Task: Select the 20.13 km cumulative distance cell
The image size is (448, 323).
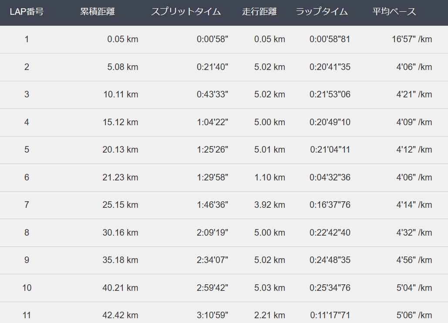Action: tap(120, 150)
